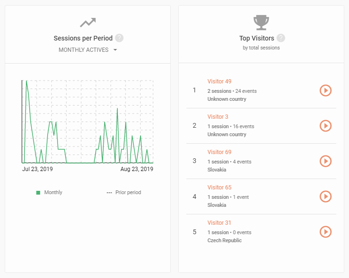Screen dimensions: 349x278
Task: Click the Prior period dashed legend marker
Action: (109, 193)
